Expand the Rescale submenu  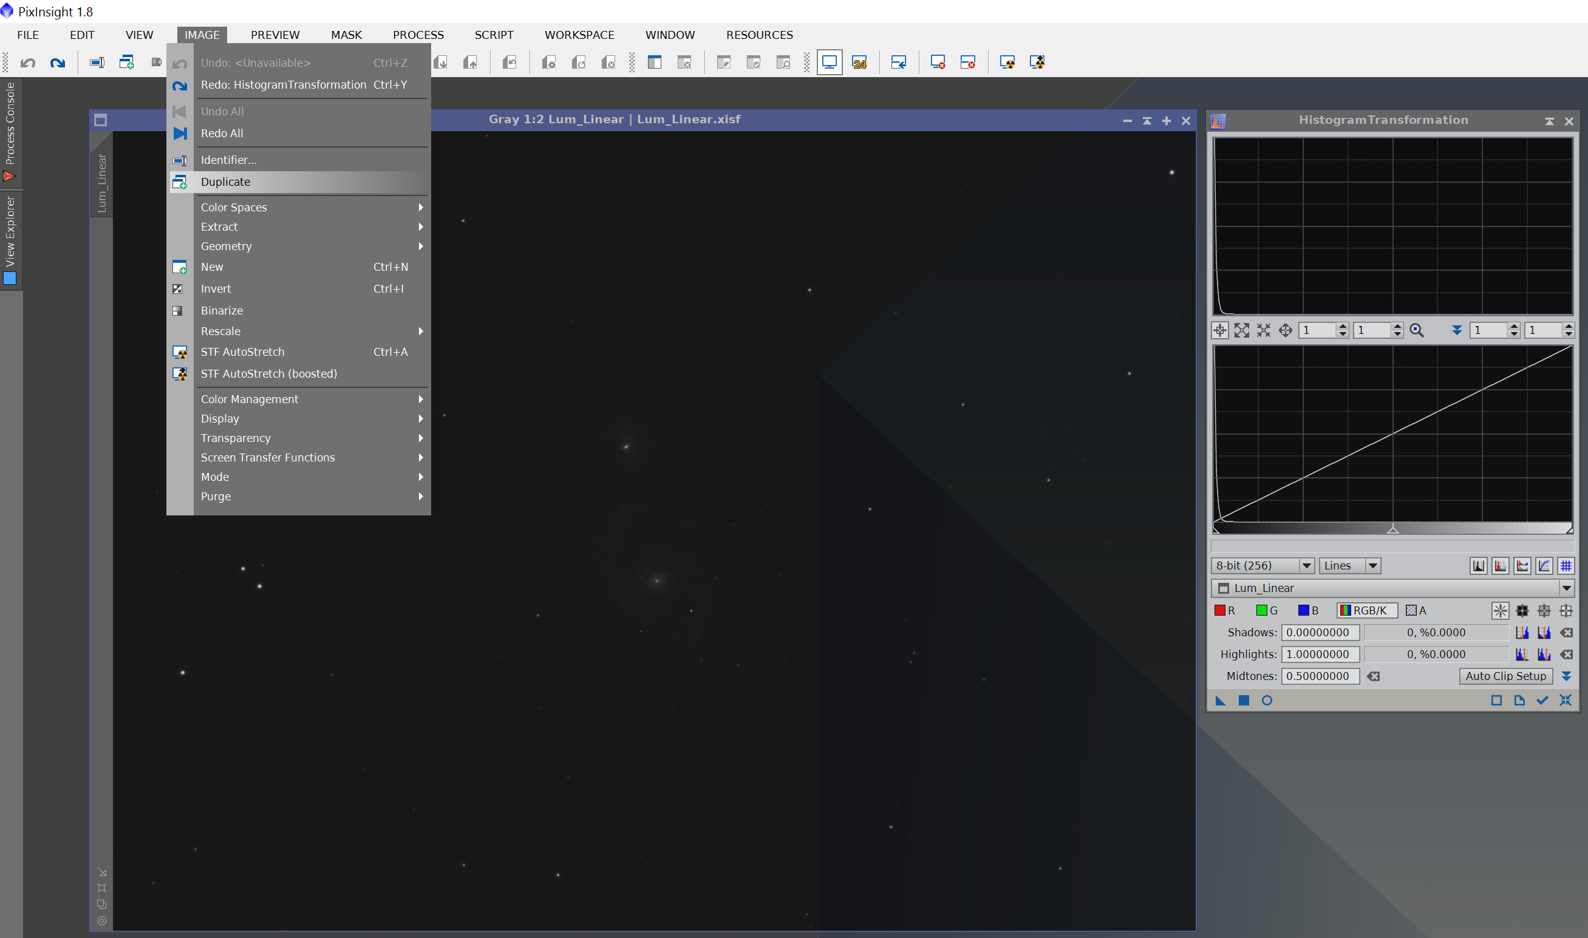coord(299,331)
